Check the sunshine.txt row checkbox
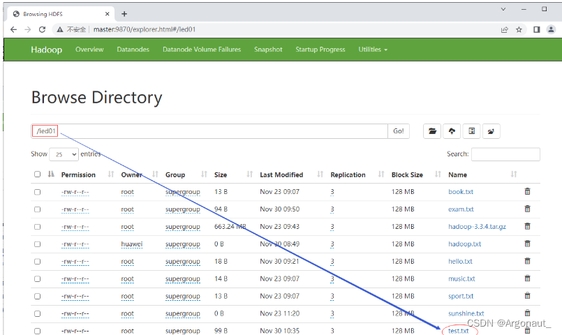The image size is (562, 335). [37, 313]
